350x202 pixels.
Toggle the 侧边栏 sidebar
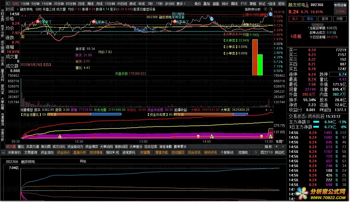point(280,152)
